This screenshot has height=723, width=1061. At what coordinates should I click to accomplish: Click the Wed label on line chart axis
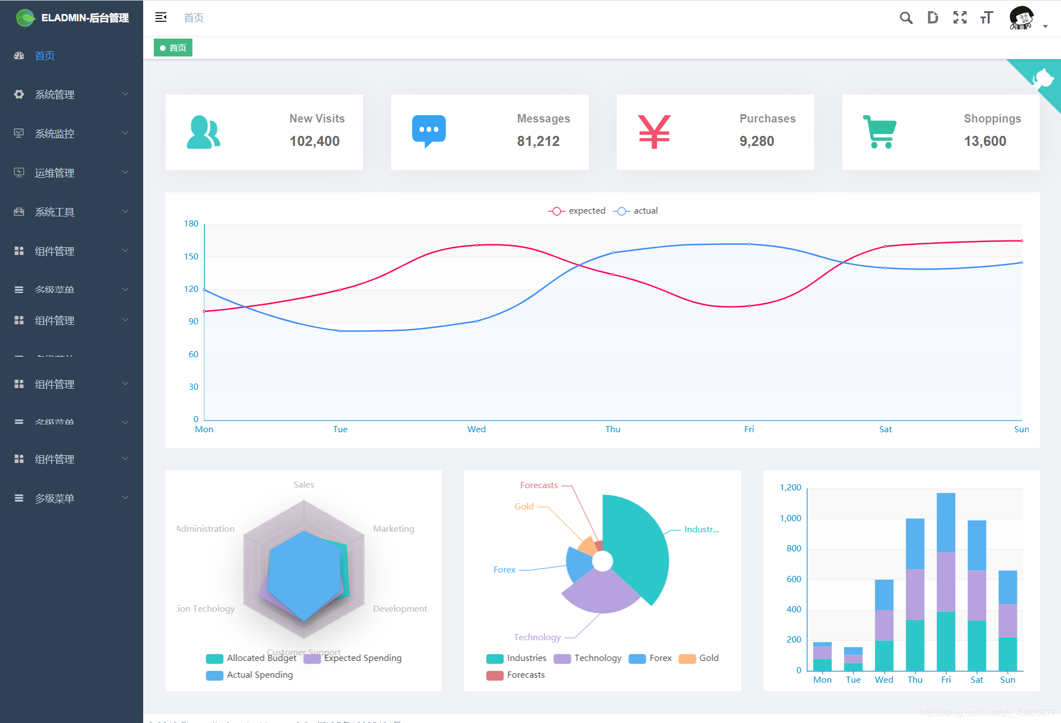pyautogui.click(x=477, y=429)
